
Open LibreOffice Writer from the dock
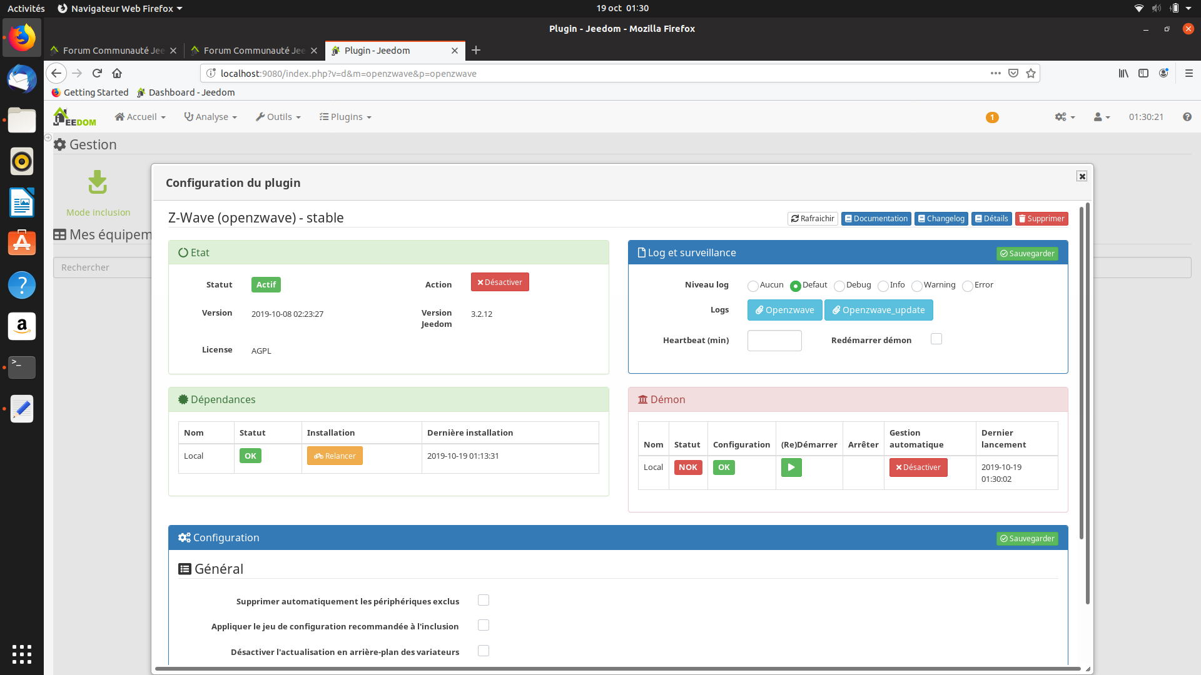coord(22,202)
